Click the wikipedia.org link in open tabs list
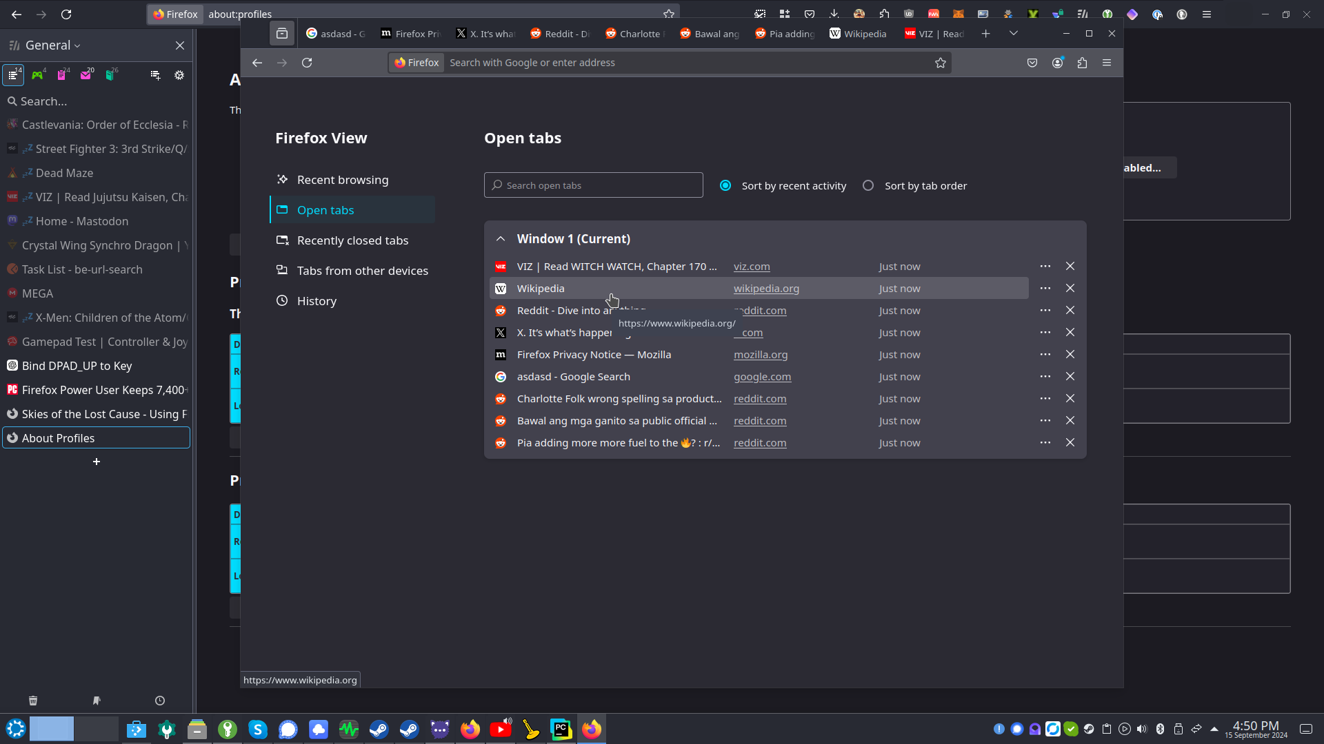The height and width of the screenshot is (744, 1324). click(766, 289)
